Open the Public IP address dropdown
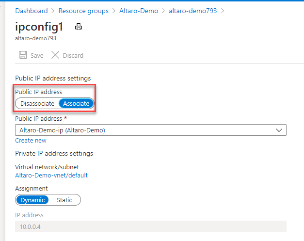Image resolution: width=304 pixels, height=241 pixels. [151, 130]
